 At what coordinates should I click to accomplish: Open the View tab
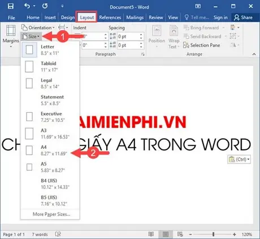tap(173, 17)
